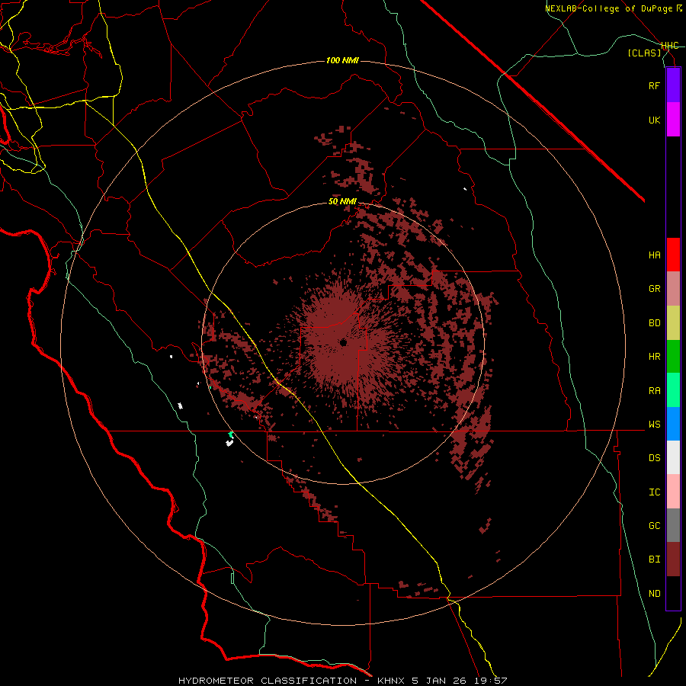Viewport: 686px width, 686px height.
Task: Click the 'IC' legend label
Action: [654, 492]
